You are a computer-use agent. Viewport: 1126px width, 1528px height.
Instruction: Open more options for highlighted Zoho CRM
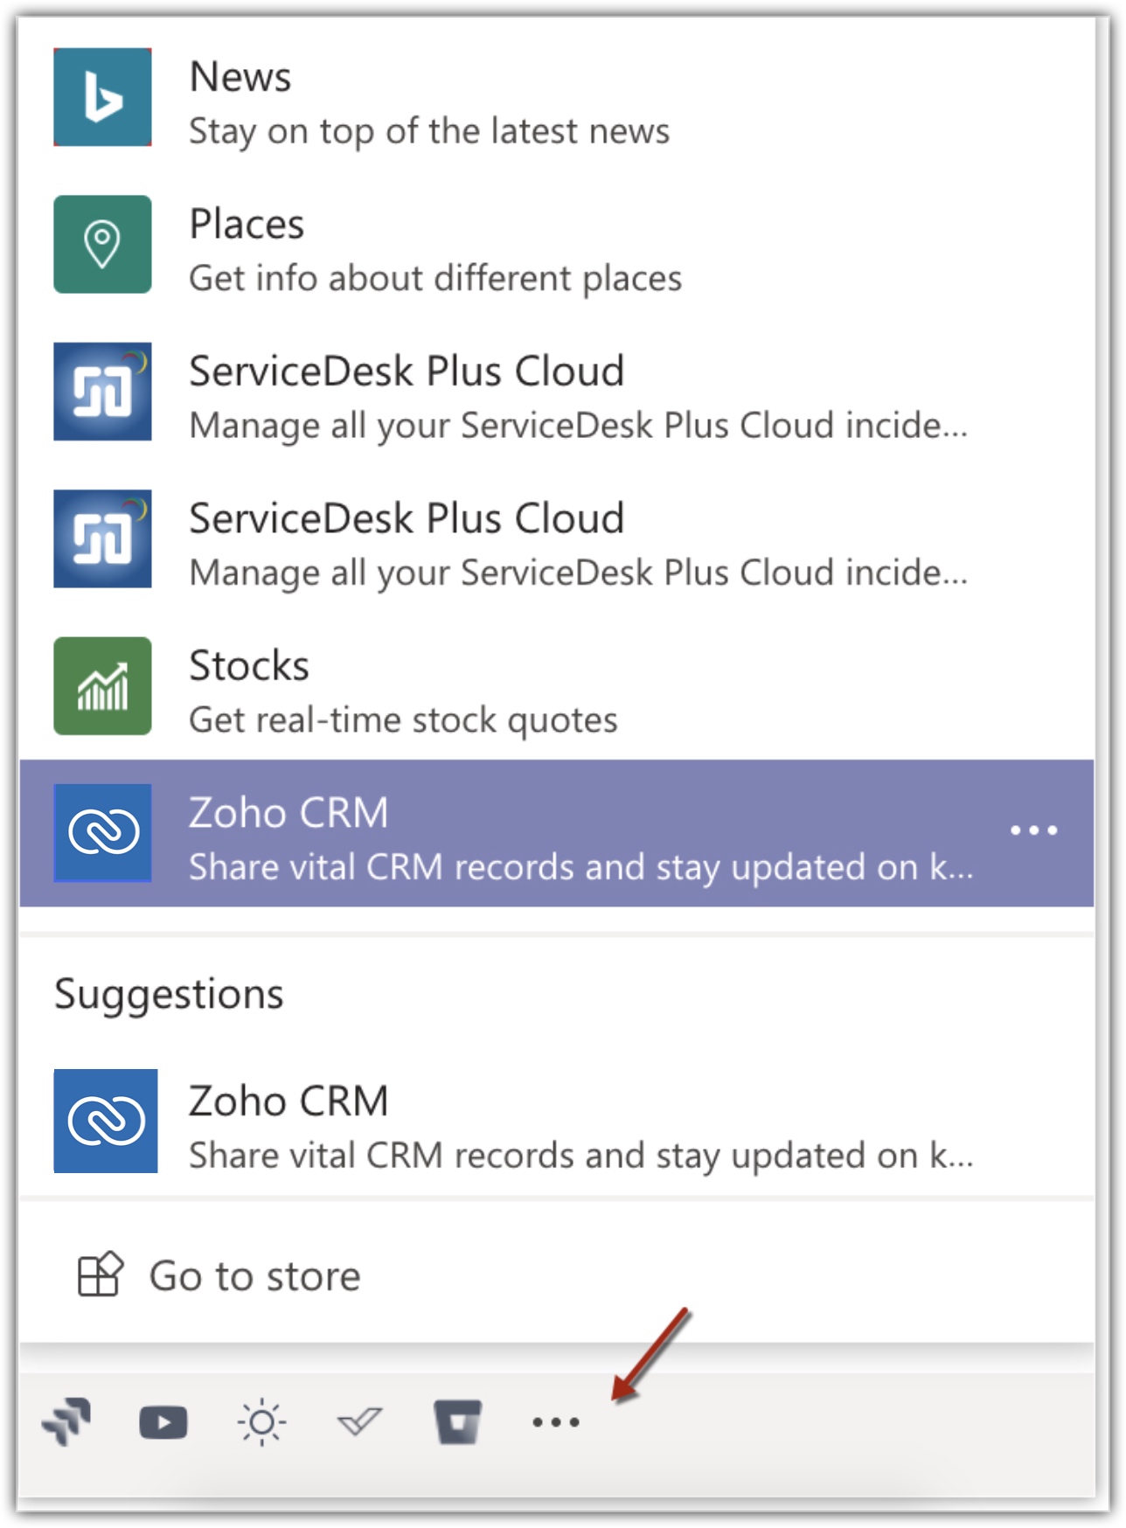coord(1034,830)
